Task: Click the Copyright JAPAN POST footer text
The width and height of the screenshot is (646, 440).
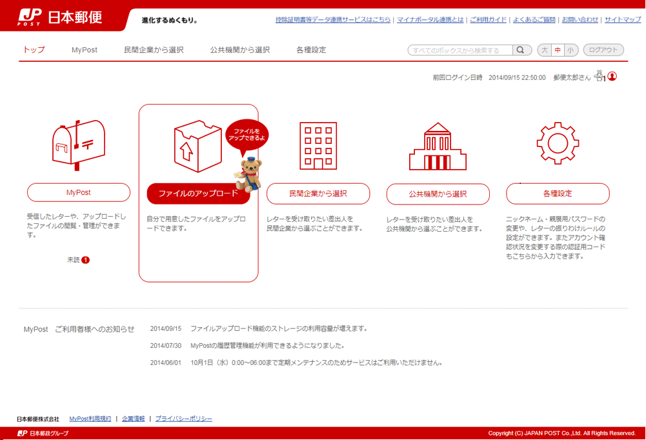Action: tap(562, 433)
